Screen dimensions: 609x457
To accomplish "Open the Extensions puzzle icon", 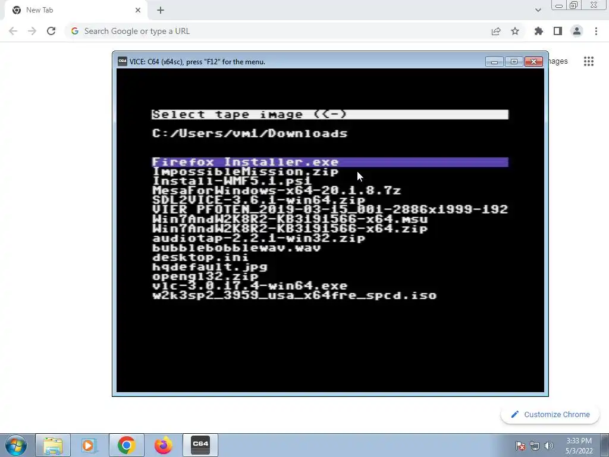I will pos(539,31).
